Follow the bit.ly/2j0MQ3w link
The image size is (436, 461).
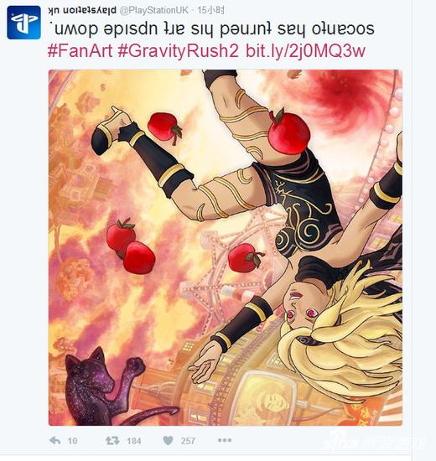pos(305,51)
